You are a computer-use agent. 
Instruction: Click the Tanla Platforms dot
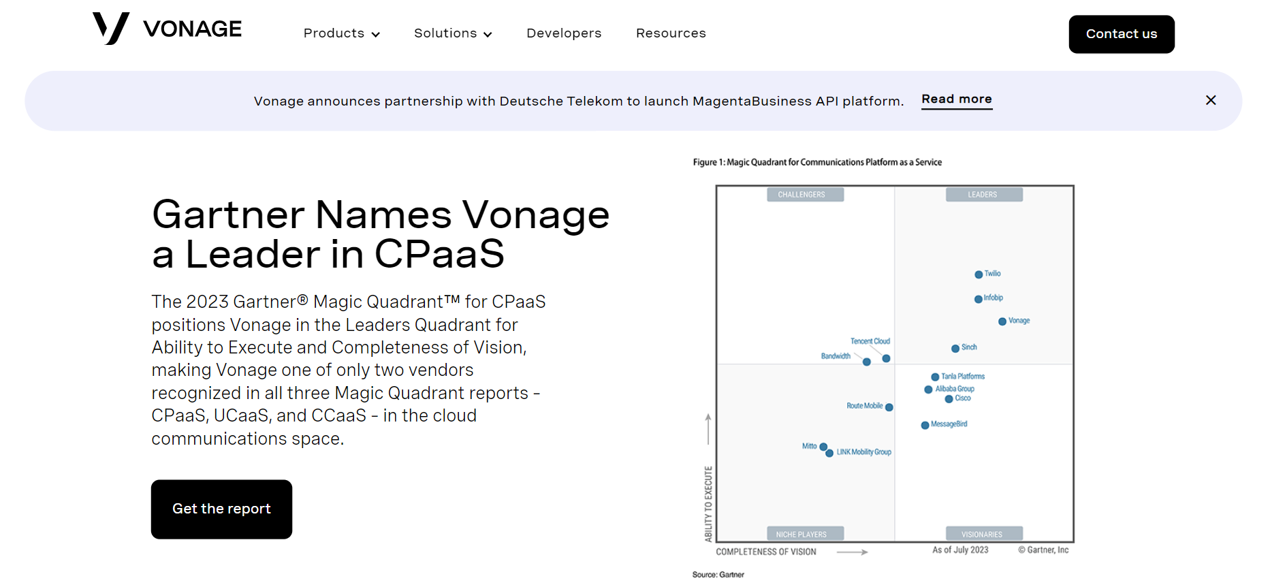(935, 377)
